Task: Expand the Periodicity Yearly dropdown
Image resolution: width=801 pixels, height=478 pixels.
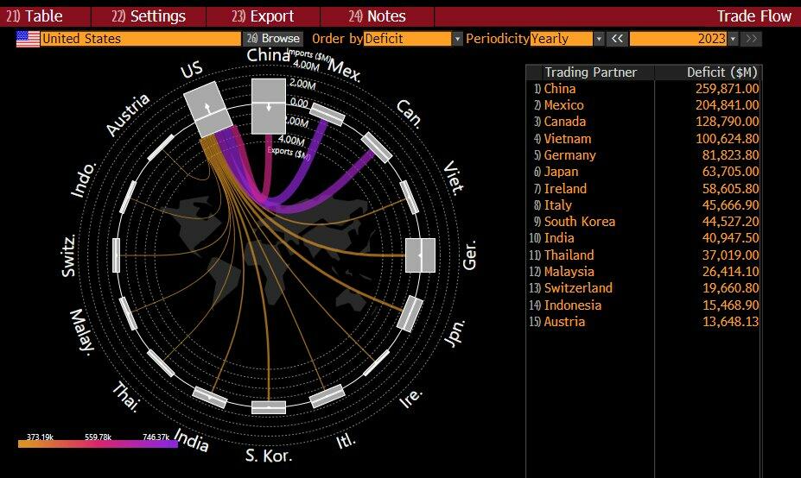Action: click(x=598, y=39)
